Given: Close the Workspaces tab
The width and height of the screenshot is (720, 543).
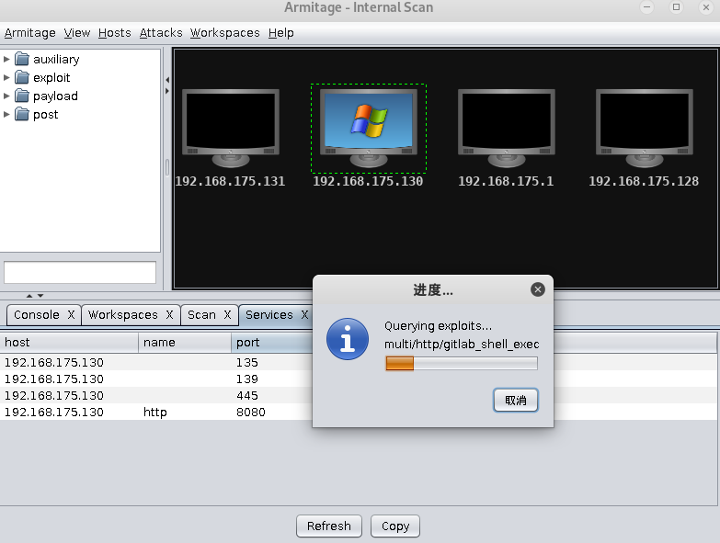Looking at the screenshot, I should click(169, 314).
